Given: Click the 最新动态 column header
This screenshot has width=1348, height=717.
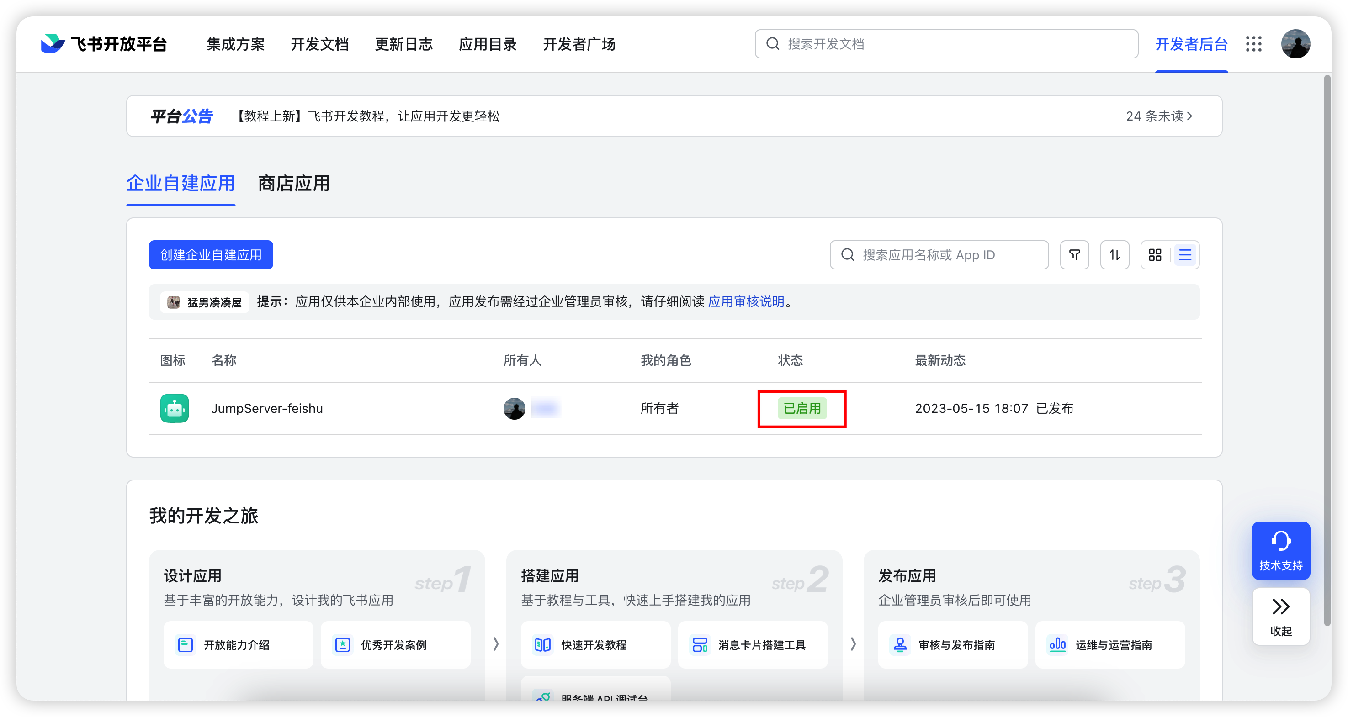Looking at the screenshot, I should [940, 360].
